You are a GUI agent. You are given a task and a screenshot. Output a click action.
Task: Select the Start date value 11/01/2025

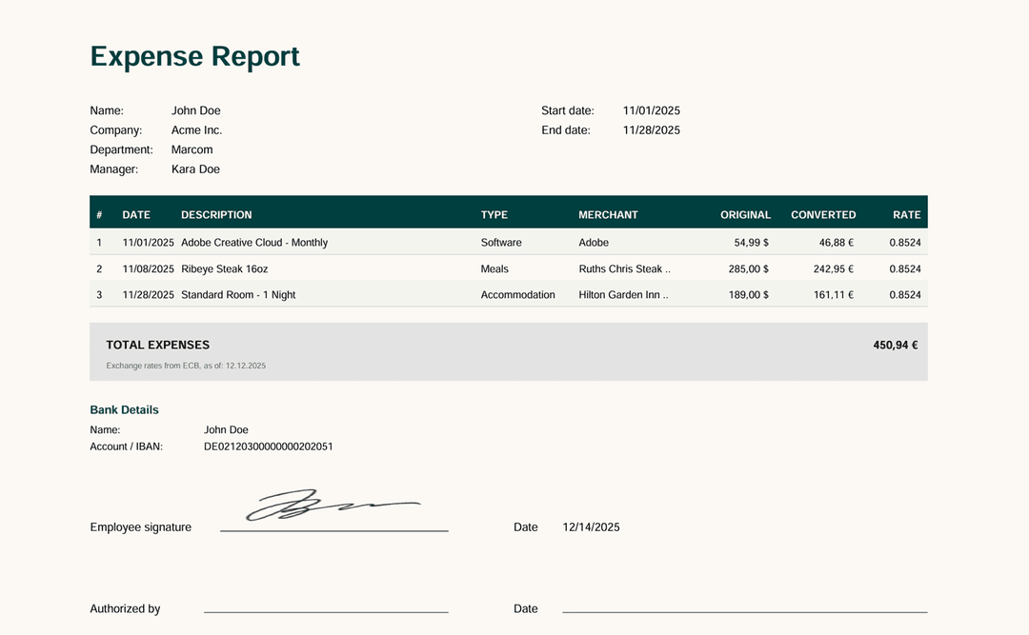point(652,109)
